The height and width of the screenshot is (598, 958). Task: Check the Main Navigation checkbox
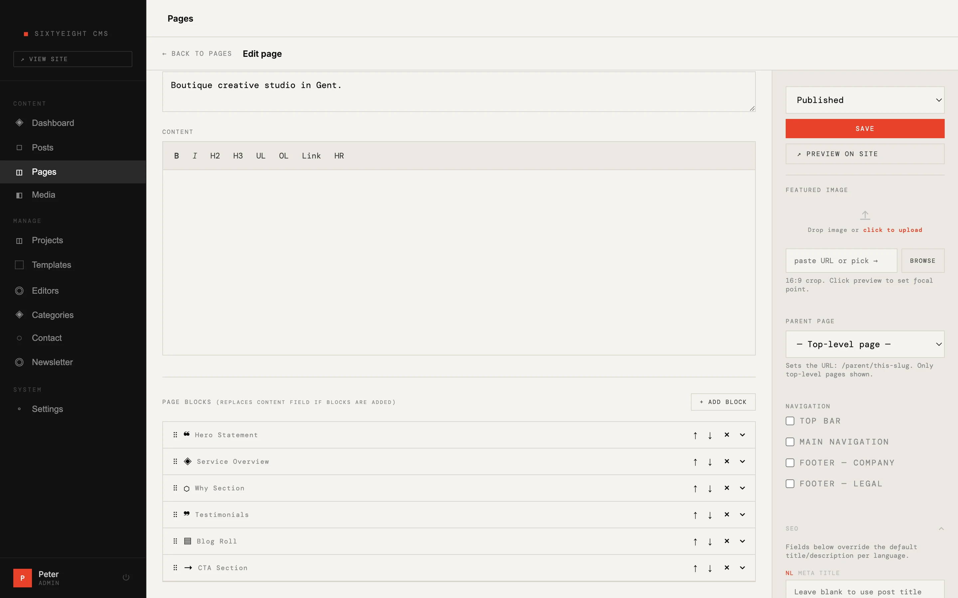[x=790, y=442]
